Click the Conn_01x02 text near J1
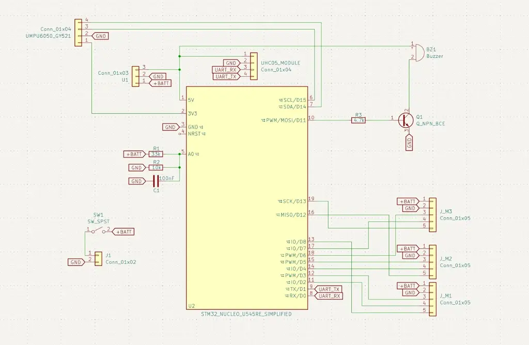529x345 pixels. (121, 262)
